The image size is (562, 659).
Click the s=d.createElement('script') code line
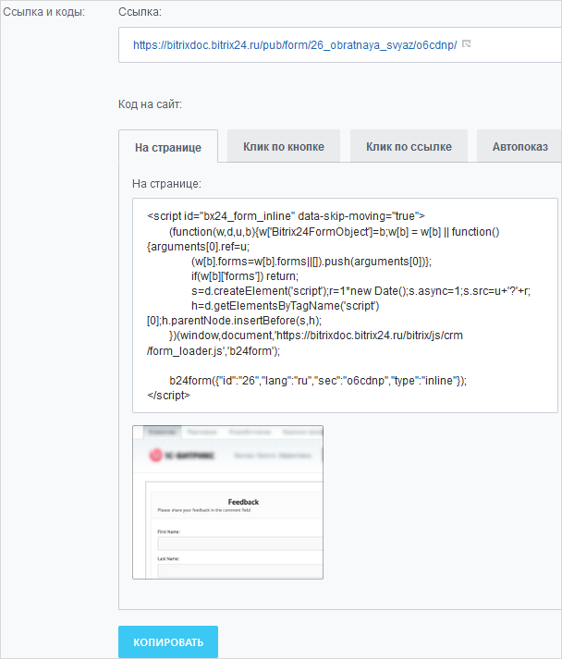point(360,291)
